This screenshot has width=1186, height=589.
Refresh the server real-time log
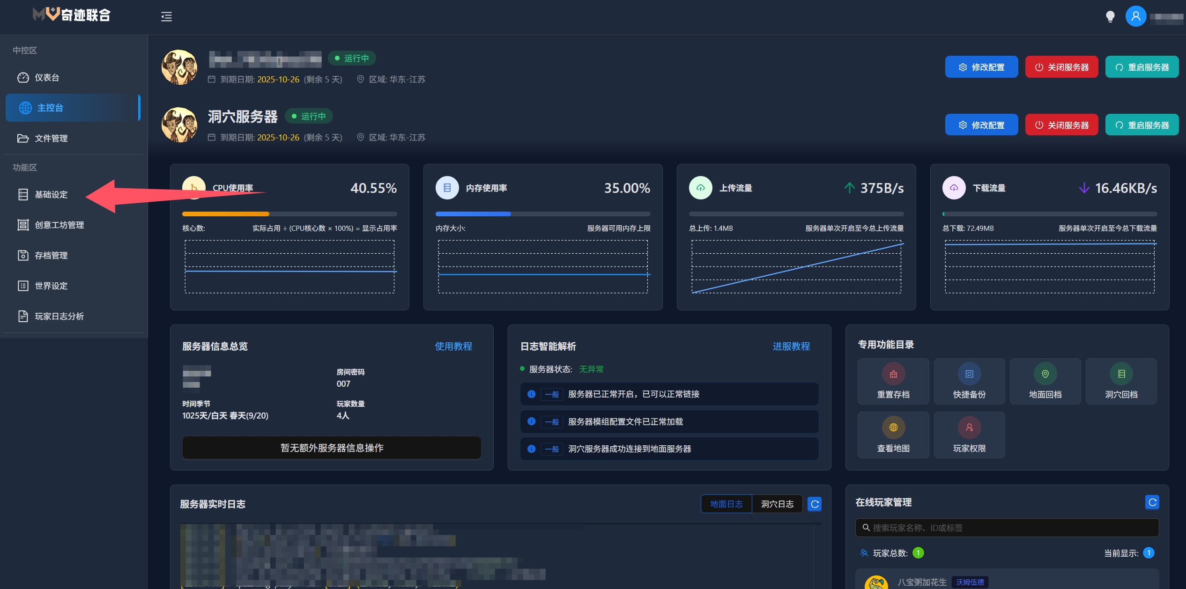815,504
